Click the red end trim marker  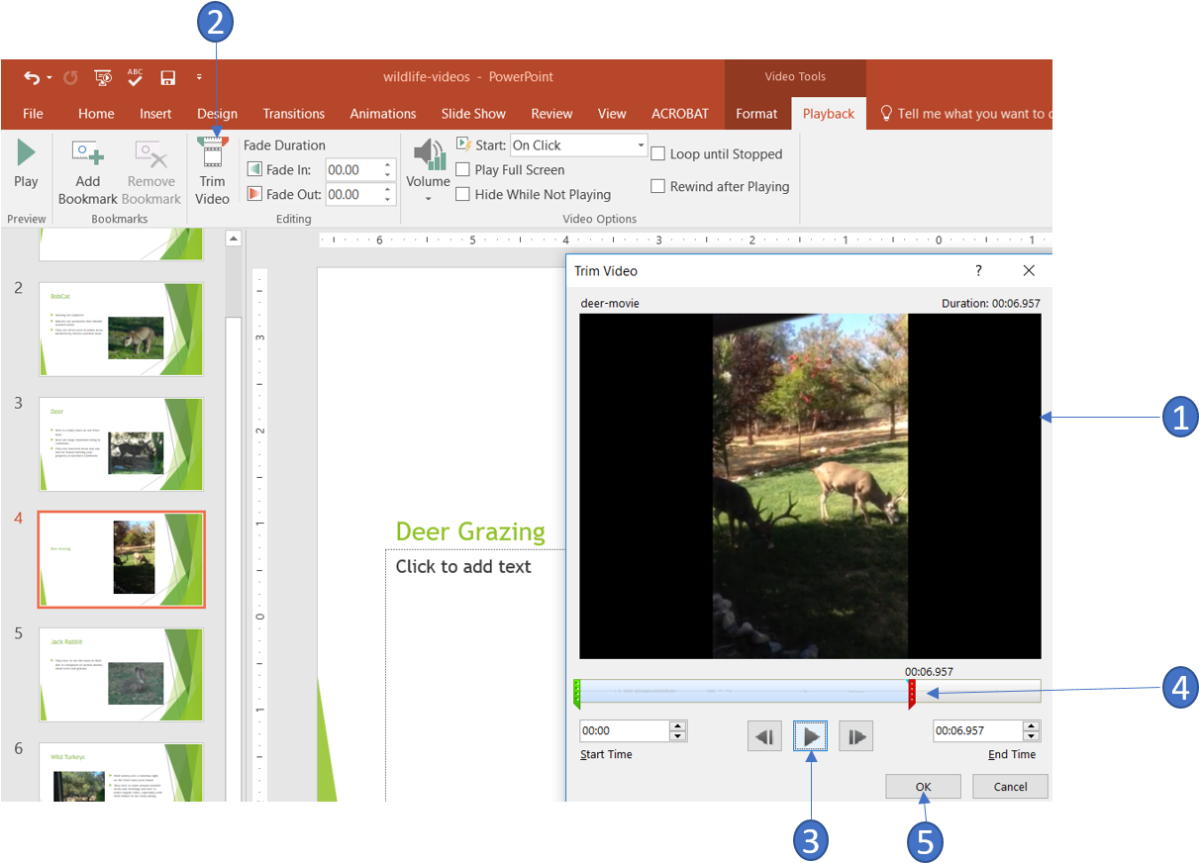(x=912, y=693)
